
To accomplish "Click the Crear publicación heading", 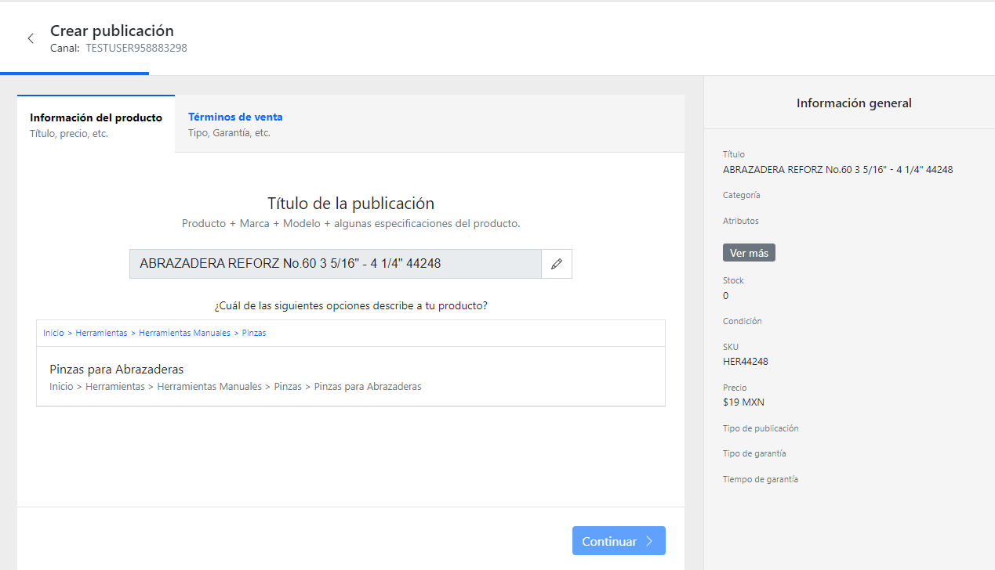I will coord(112,31).
